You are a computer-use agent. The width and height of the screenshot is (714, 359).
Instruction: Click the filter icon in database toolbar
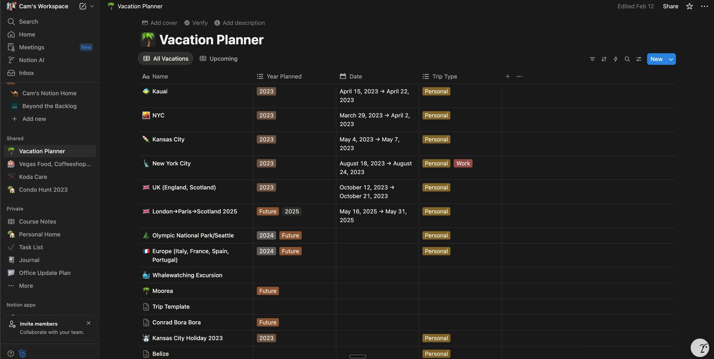click(x=592, y=59)
